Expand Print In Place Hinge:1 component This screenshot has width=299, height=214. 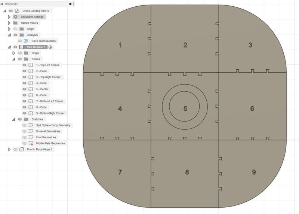pos(9,150)
